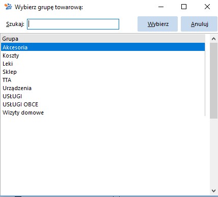218x197 pixels.
Task: Click the paw app icon in title bar
Action: pyautogui.click(x=8, y=7)
